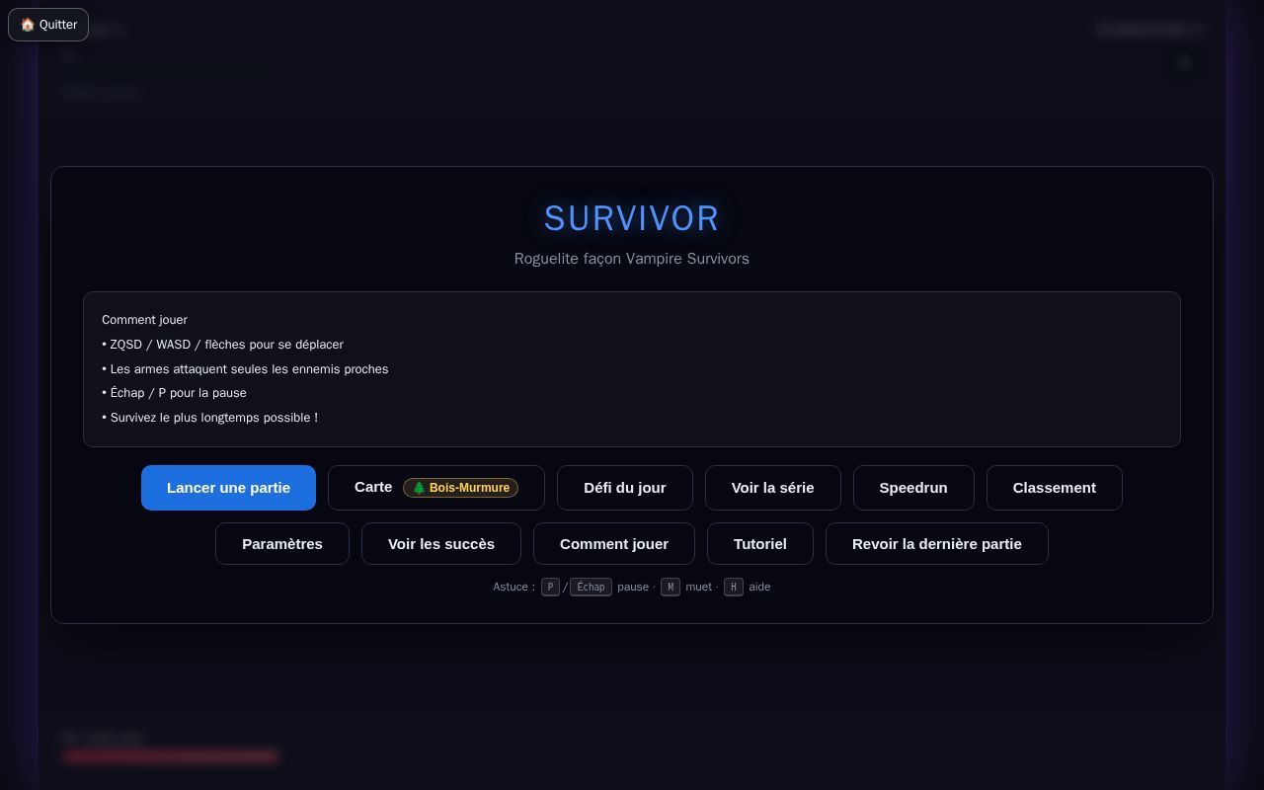Click the Roguelite façon Vampire Survivors subtitle
Image resolution: width=1264 pixels, height=790 pixels.
click(632, 259)
